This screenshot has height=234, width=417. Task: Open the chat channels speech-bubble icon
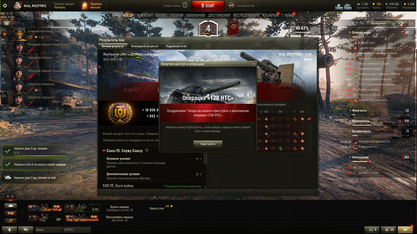(x=26, y=229)
